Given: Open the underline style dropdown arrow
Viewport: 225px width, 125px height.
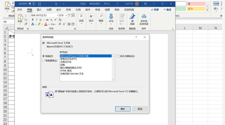Looking at the screenshot, I should pos(44,20).
